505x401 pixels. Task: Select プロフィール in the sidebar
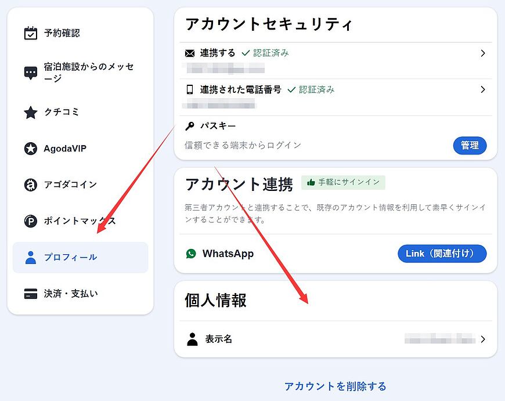80,257
